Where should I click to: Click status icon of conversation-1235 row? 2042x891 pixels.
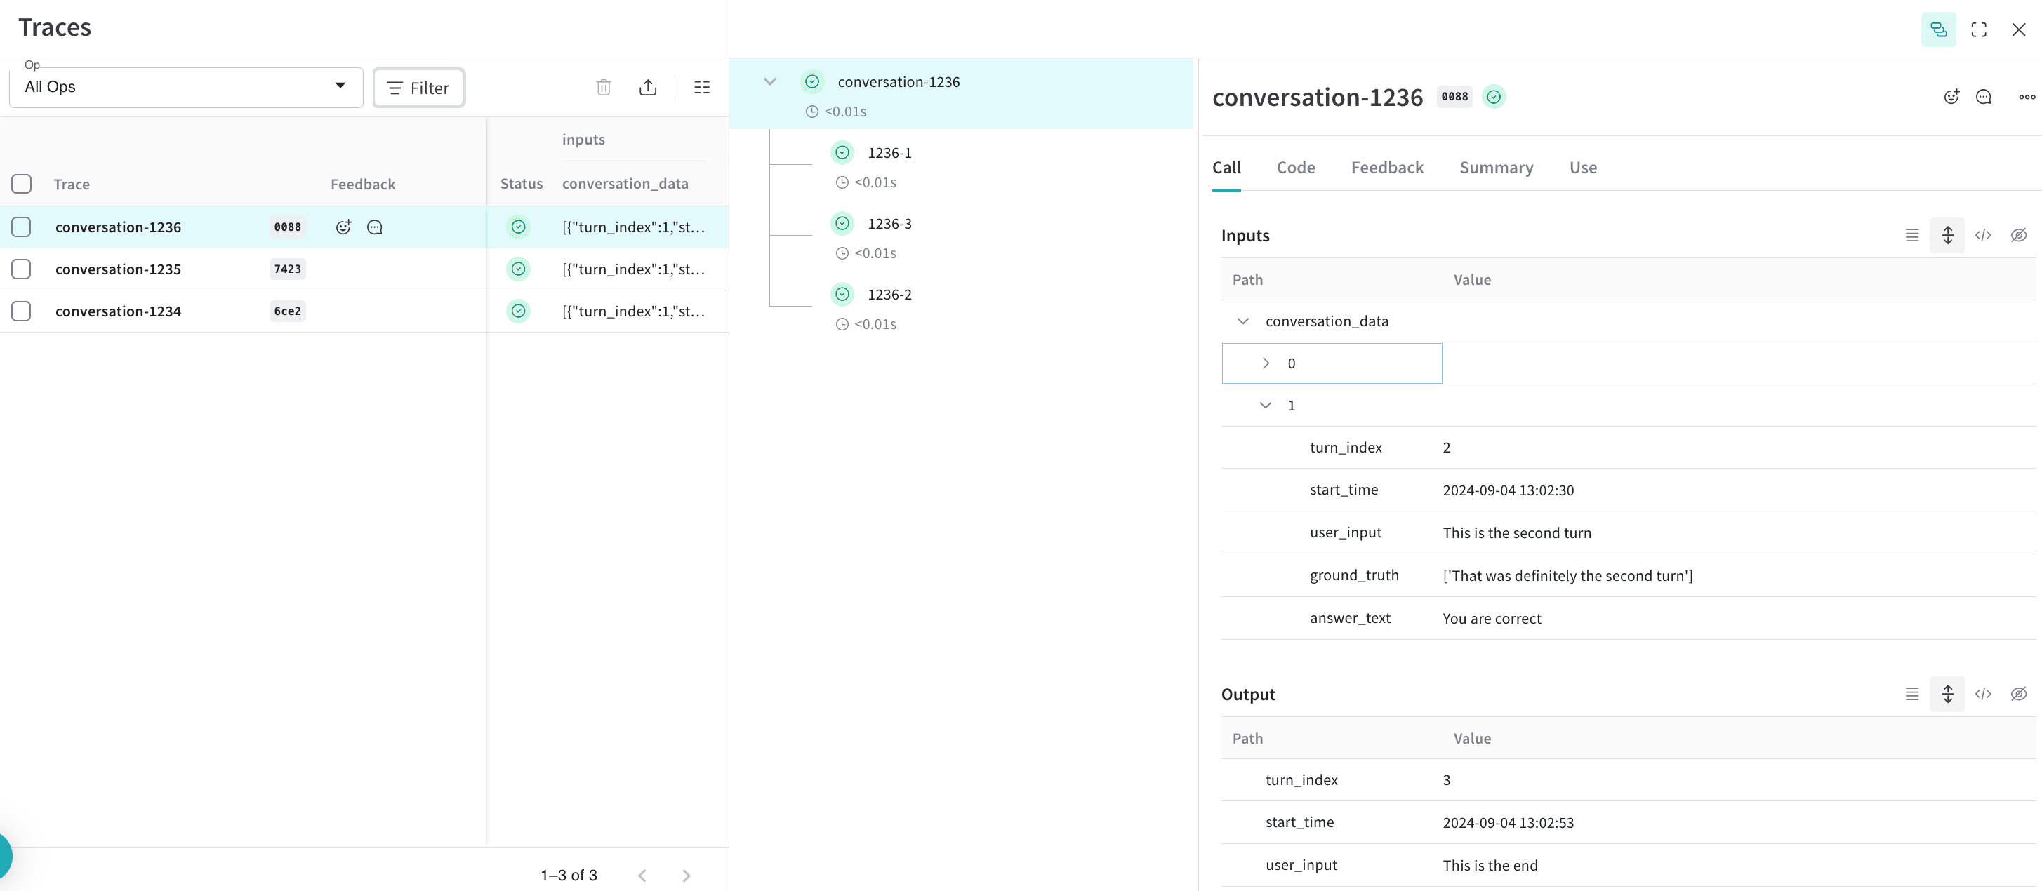pos(519,269)
